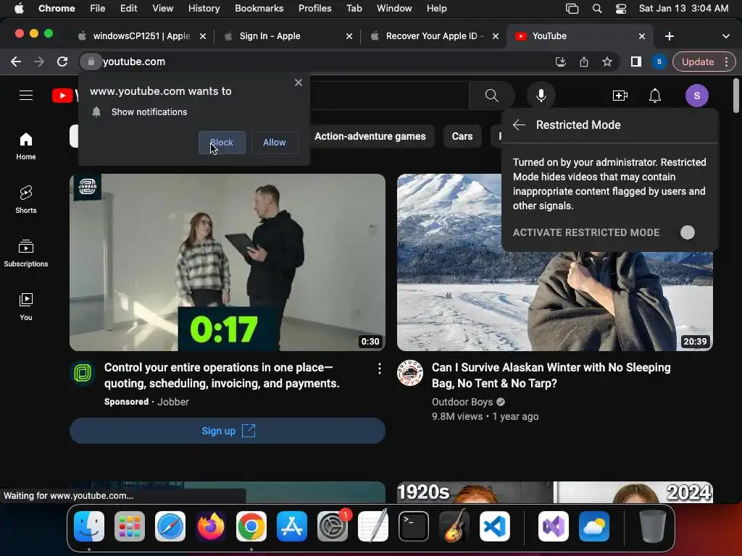
Task: Click the YouTube search magnifier button
Action: click(492, 96)
